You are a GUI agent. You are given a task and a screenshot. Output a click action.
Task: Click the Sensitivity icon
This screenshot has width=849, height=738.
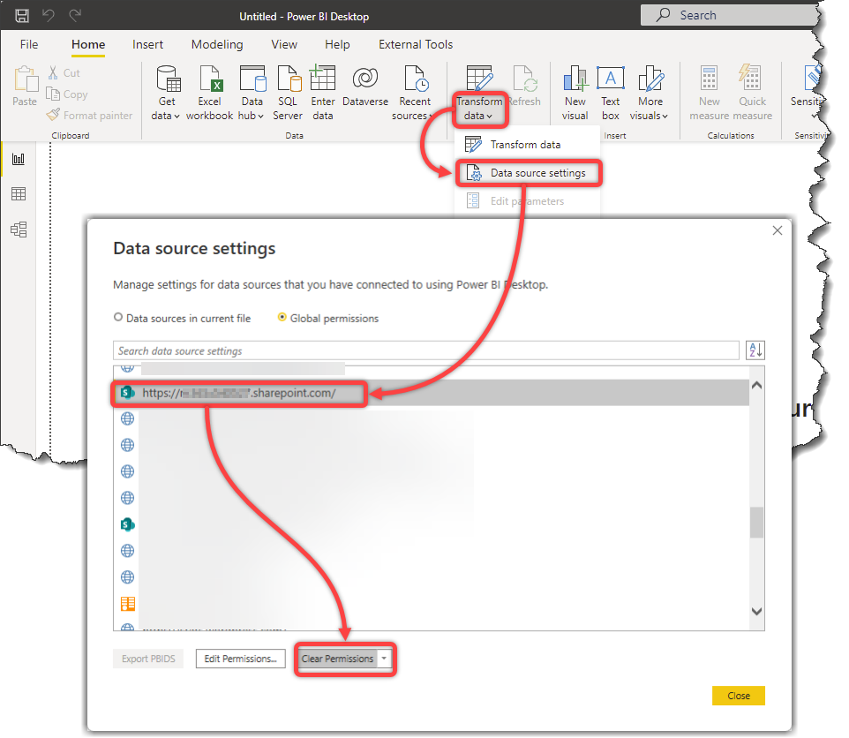tap(812, 78)
